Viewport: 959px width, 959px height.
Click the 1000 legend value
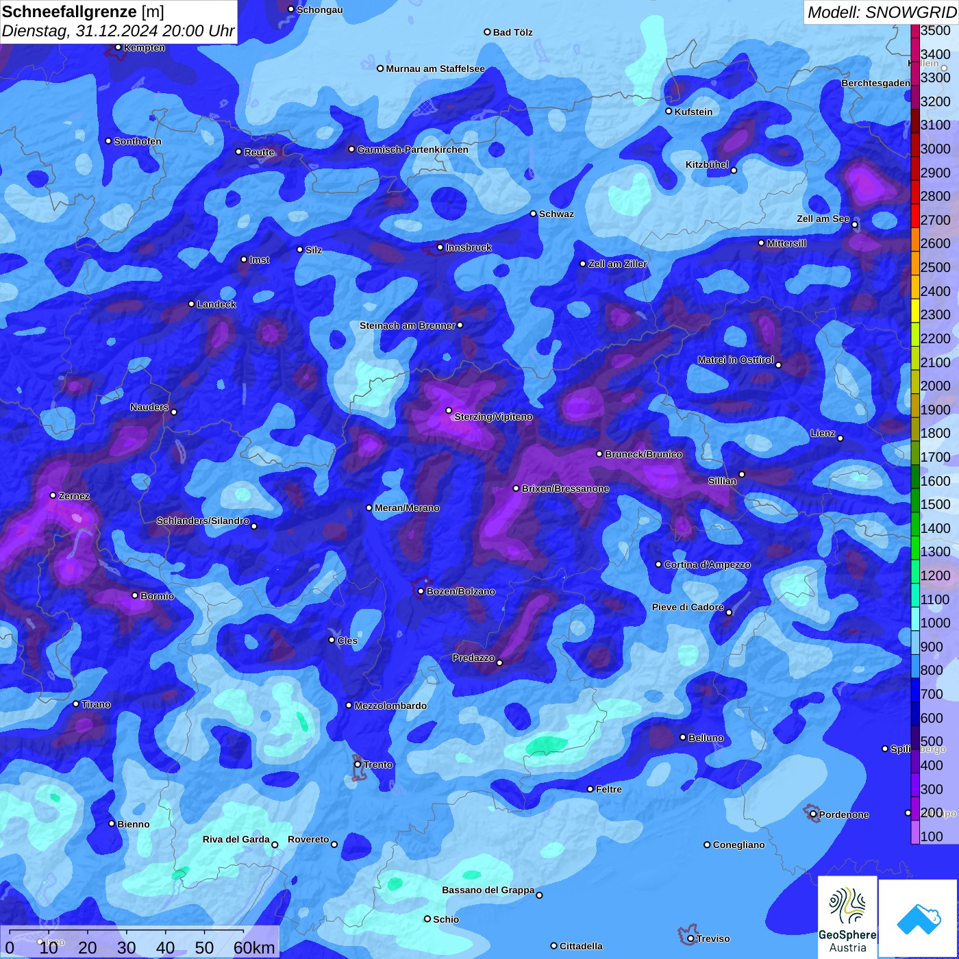click(935, 623)
